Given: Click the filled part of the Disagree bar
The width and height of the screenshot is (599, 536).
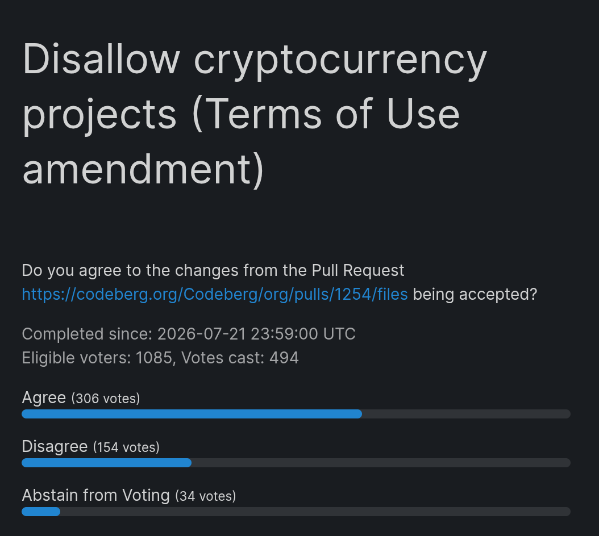Looking at the screenshot, I should [107, 463].
